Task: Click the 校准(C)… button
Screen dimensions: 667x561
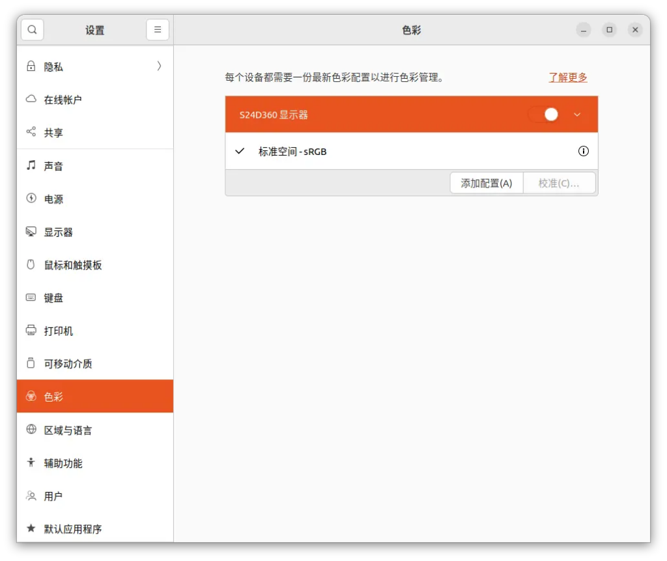Action: (x=558, y=184)
